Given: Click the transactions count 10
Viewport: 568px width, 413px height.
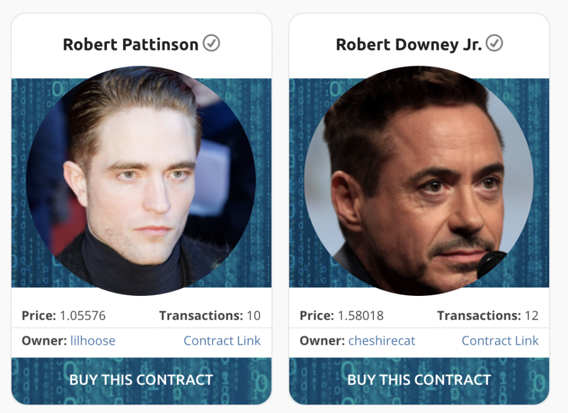Looking at the screenshot, I should click(253, 316).
